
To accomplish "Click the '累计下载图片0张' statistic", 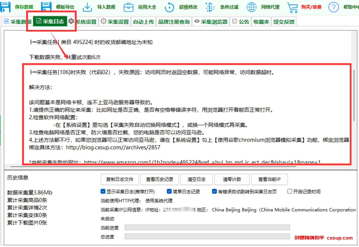I will click(27, 223).
